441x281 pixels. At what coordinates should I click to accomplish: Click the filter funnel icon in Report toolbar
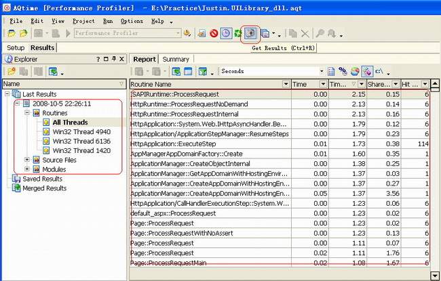coord(202,71)
